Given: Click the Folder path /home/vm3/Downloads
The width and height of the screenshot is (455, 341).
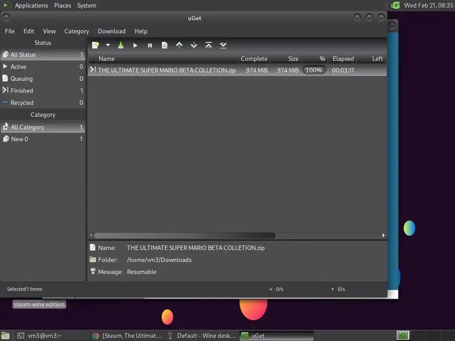Looking at the screenshot, I should tap(160, 260).
